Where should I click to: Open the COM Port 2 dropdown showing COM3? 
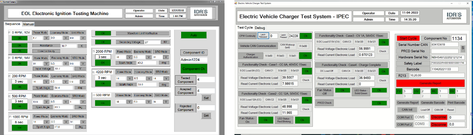pyautogui.click(x=422, y=124)
